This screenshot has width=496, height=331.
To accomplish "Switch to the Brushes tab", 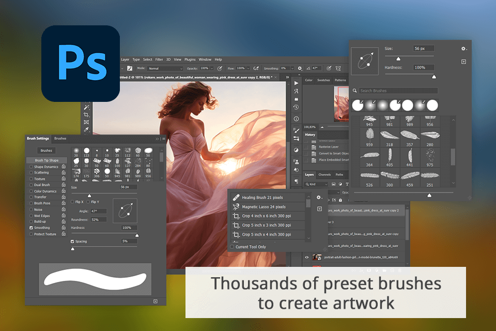I will point(60,139).
